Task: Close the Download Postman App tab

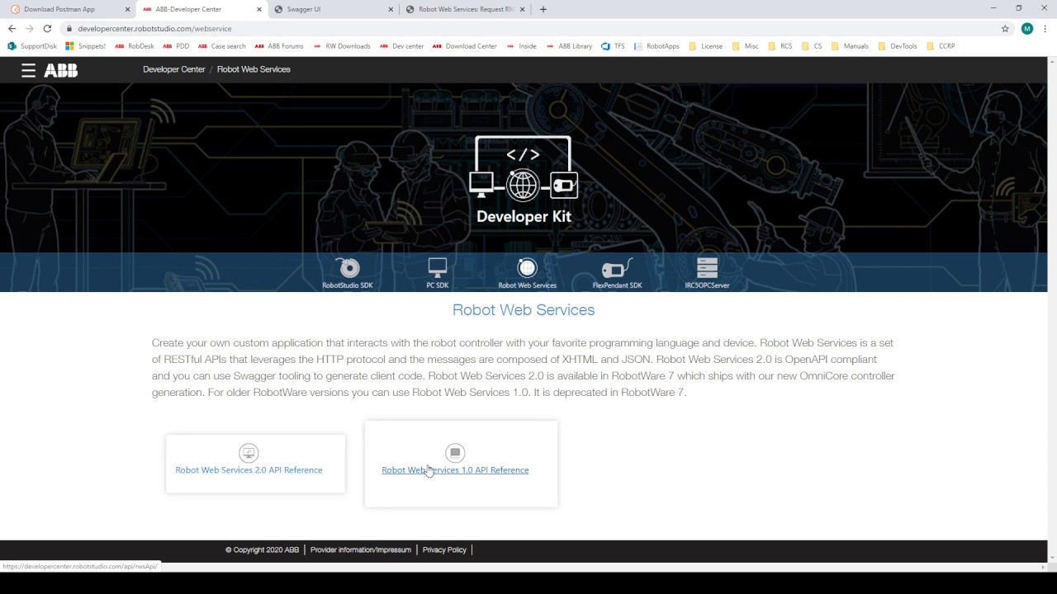Action: coord(128,9)
